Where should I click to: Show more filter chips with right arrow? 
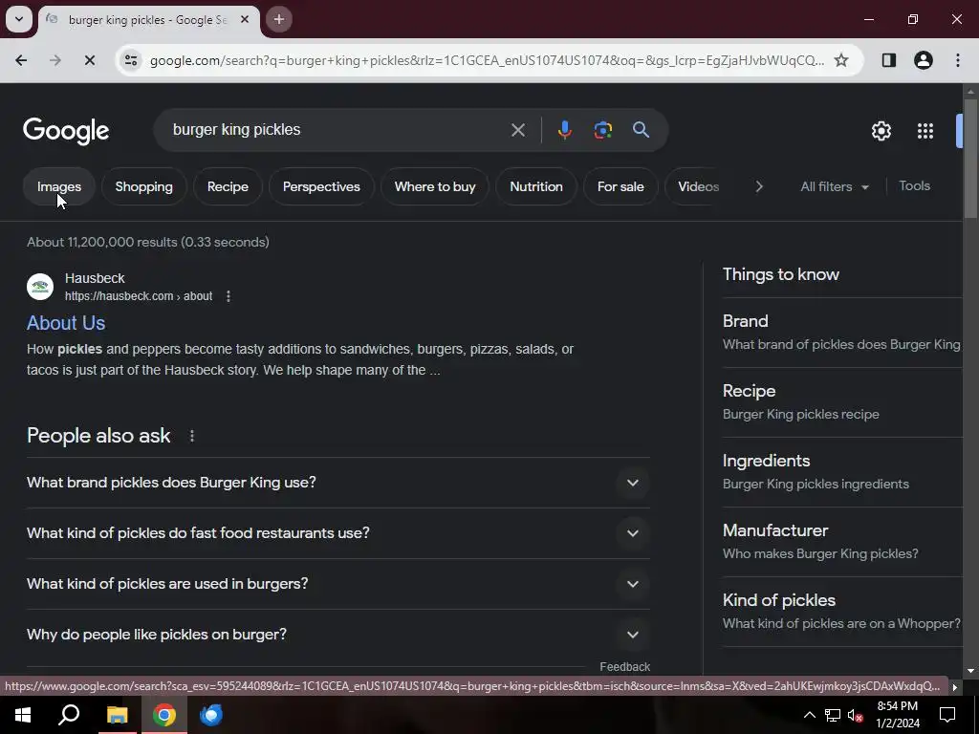[758, 186]
